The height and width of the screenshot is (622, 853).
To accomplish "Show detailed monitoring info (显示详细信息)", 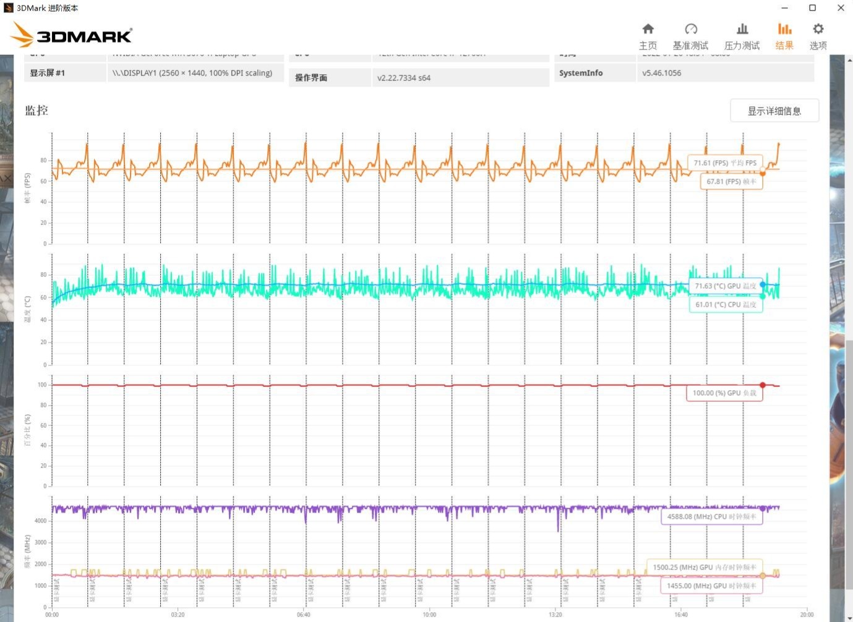I will 774,111.
